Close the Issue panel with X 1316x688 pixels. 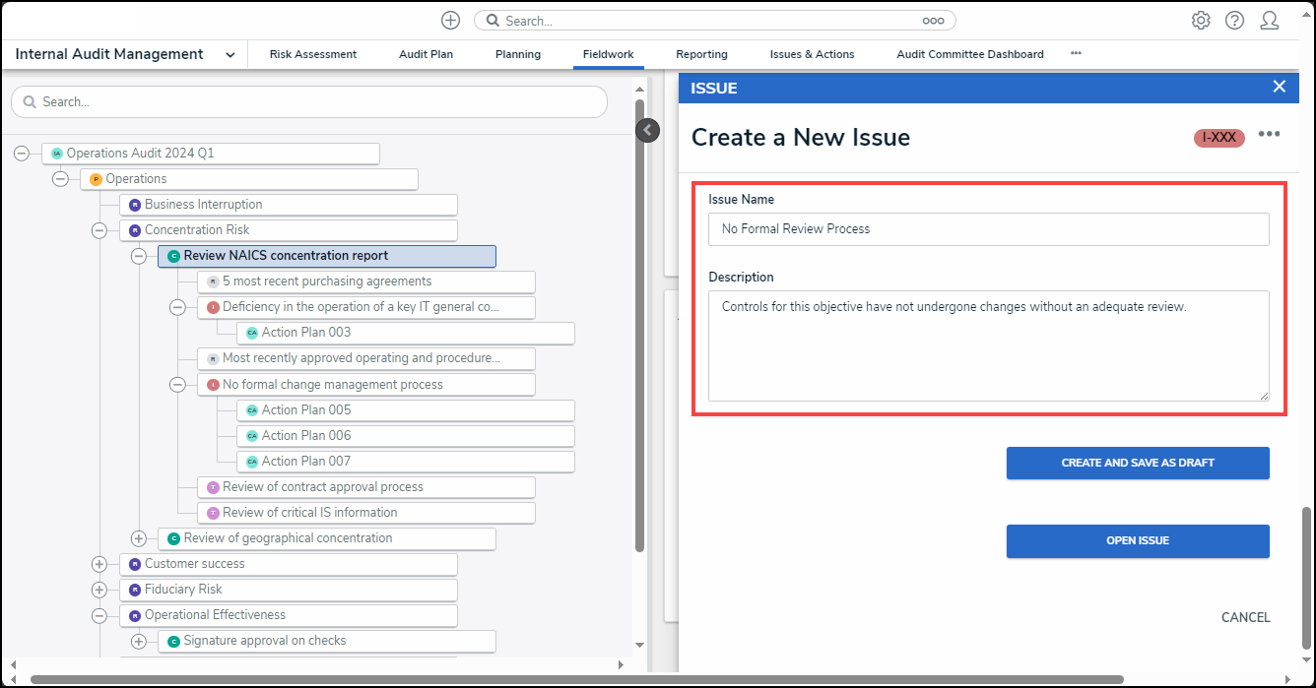pos(1280,87)
